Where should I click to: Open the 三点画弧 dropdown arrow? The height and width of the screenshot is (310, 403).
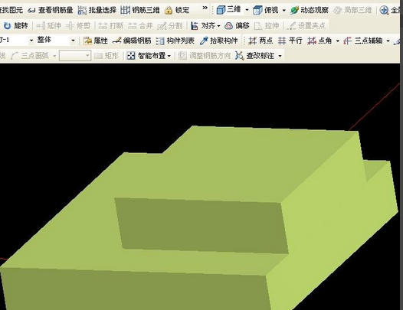point(54,56)
